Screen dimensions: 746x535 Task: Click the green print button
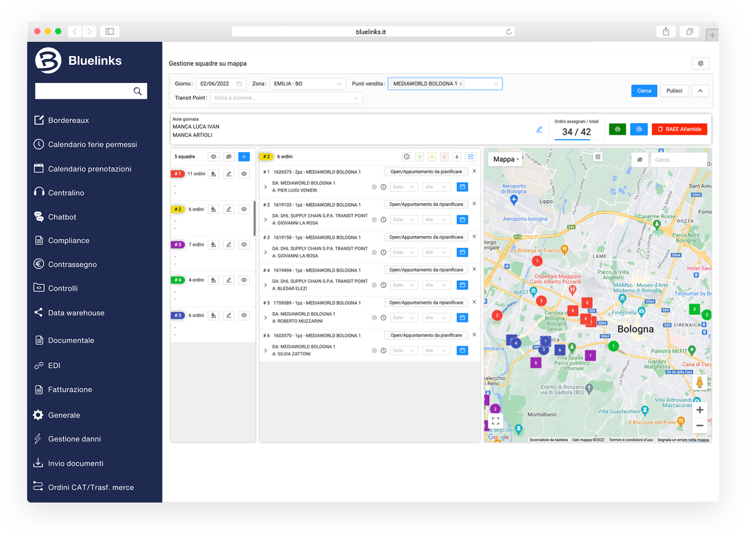click(x=617, y=129)
